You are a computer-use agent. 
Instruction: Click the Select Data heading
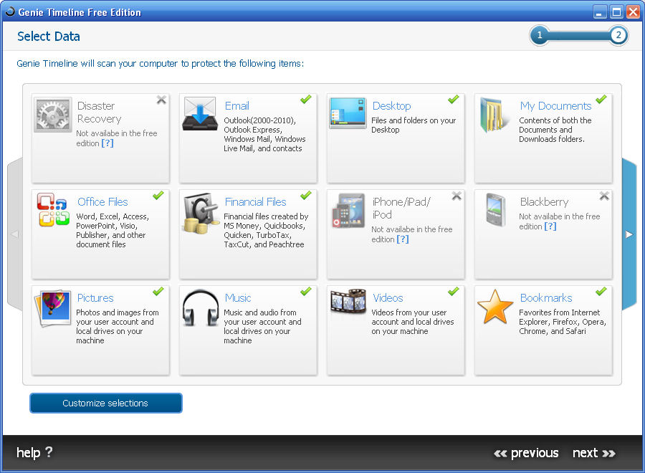[49, 37]
